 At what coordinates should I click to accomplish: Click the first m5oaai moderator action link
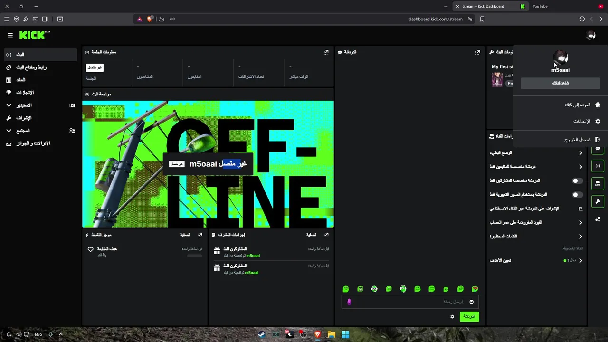click(253, 256)
